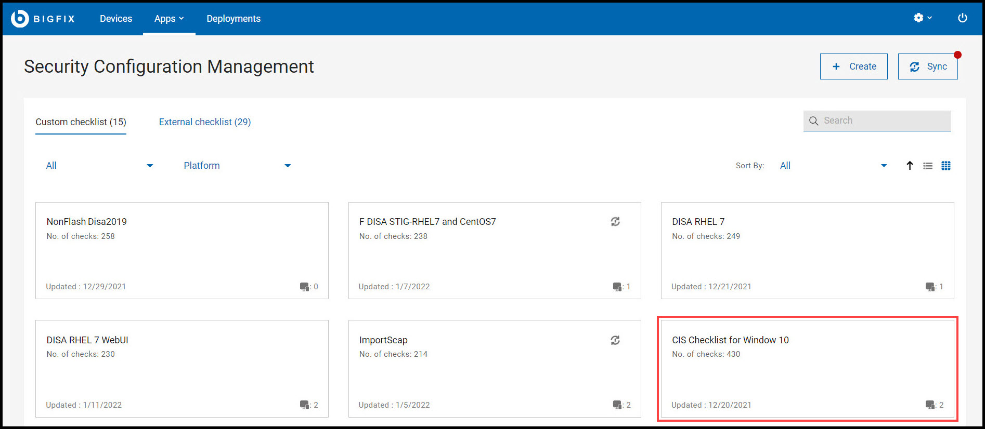985x429 pixels.
Task: Open the settings gear menu
Action: coord(923,18)
